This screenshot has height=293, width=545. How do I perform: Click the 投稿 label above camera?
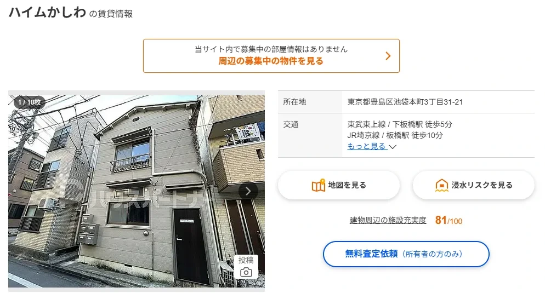(x=246, y=260)
